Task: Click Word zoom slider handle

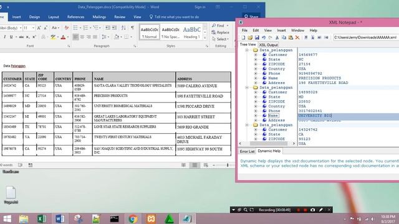Action: click(228, 165)
